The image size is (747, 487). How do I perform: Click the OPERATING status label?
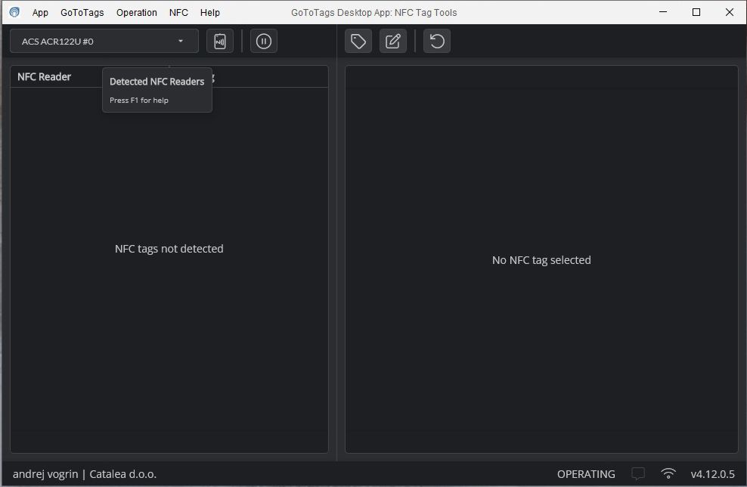tap(586, 474)
